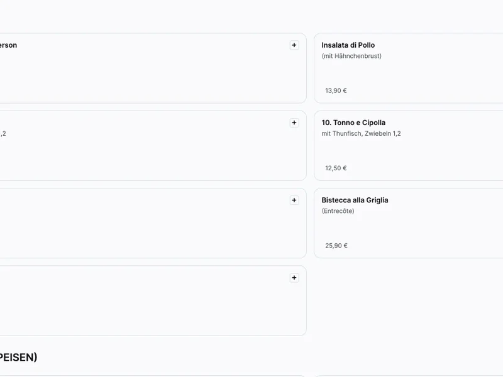The height and width of the screenshot is (377, 503).
Task: Click the "mit Thunfisch, Zwiebeln 1,2" description
Action: coord(361,134)
